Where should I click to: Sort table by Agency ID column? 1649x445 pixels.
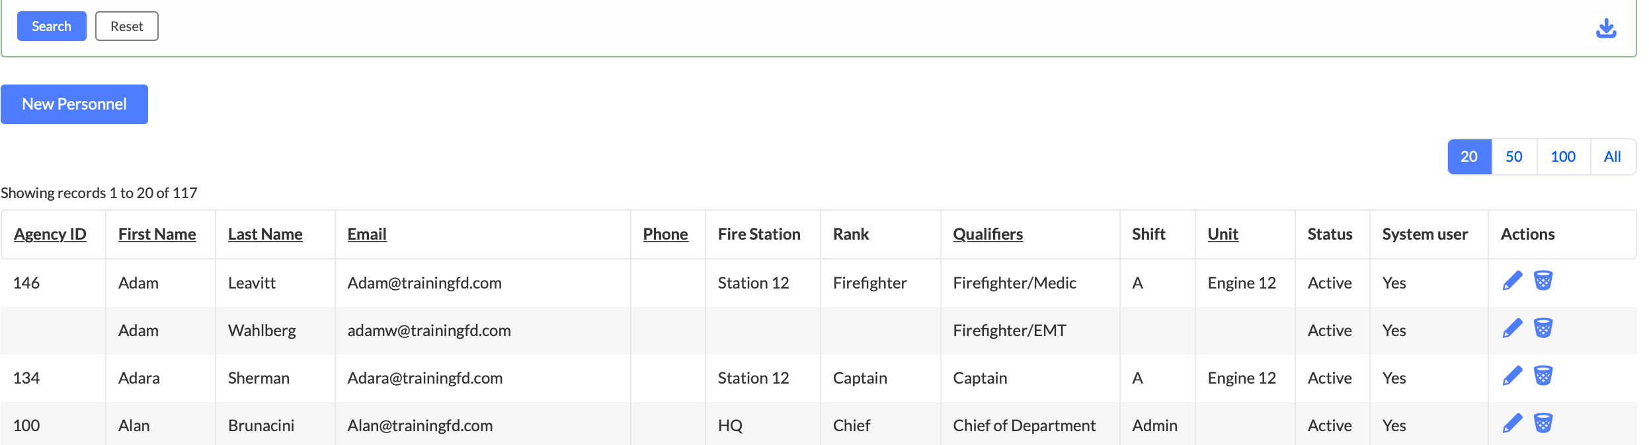(50, 234)
